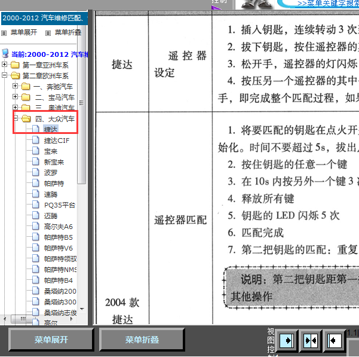This screenshot has height=357, width=359.
Task: Click the page icon next to 速腾
Action: pyautogui.click(x=36, y=194)
